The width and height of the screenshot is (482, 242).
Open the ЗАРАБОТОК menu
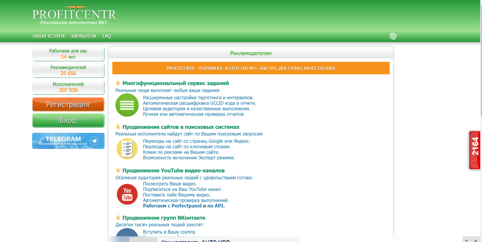[x=84, y=36]
